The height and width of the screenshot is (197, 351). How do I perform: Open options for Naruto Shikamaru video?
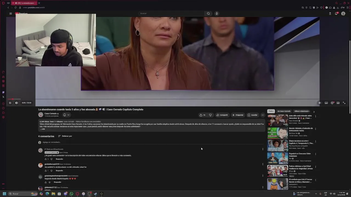click(x=315, y=129)
